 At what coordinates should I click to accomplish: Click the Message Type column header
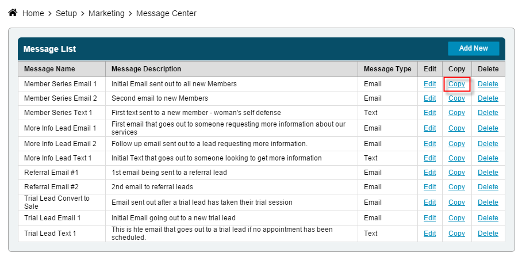point(387,69)
